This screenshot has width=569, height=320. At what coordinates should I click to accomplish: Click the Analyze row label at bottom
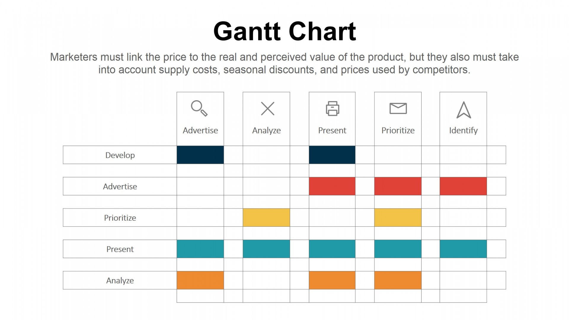120,280
